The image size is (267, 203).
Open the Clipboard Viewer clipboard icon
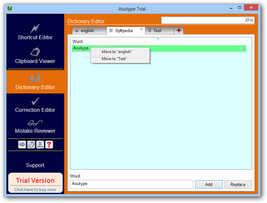point(35,52)
